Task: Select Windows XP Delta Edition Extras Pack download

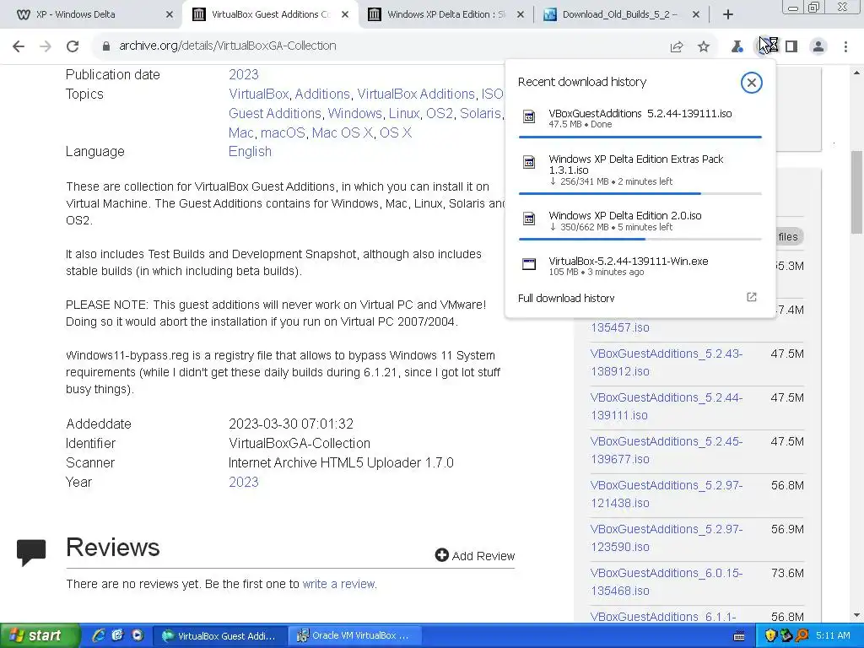Action: click(x=640, y=170)
